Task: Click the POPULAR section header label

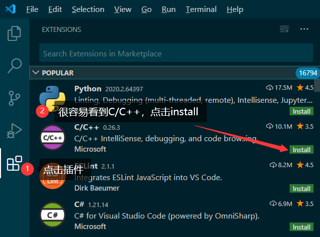Action: coord(57,73)
